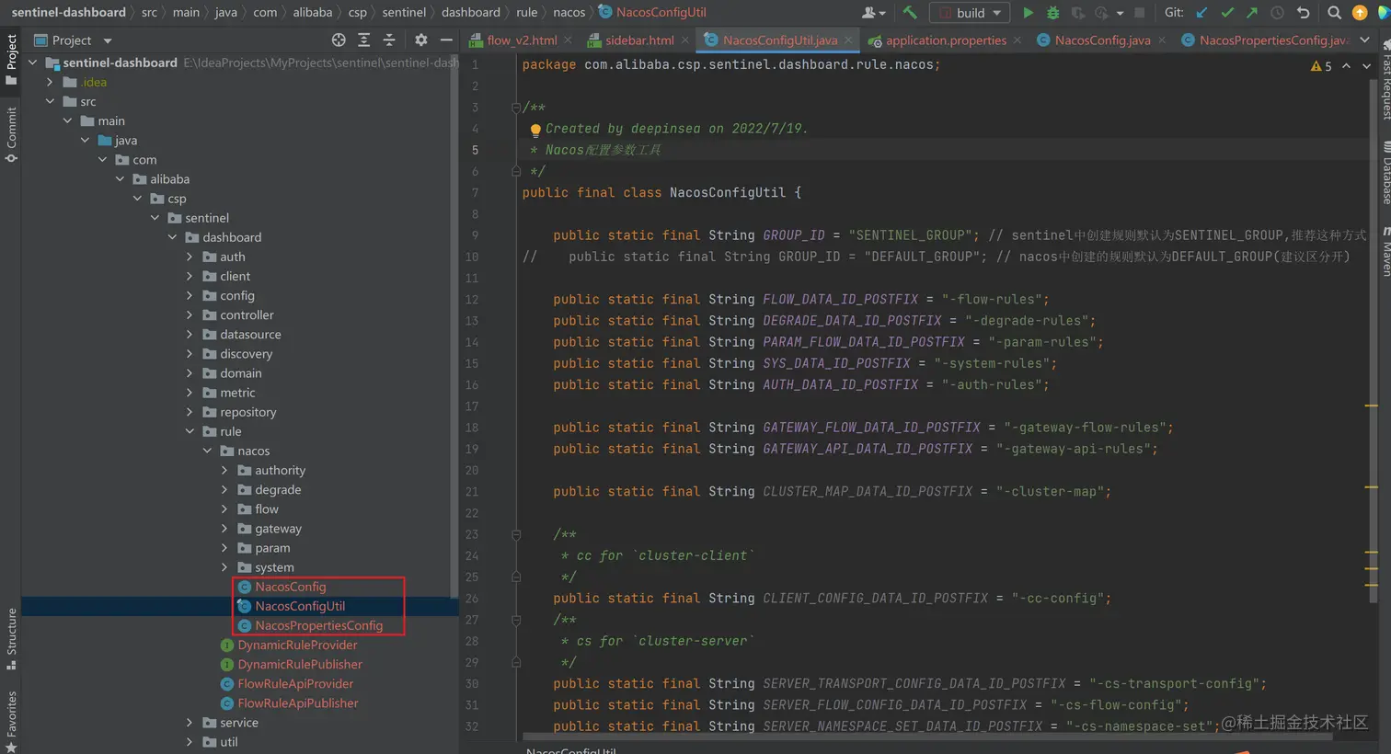Open DynamicRuleProvider interface in tree
This screenshot has height=754, width=1391.
[297, 645]
